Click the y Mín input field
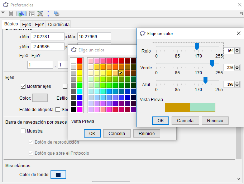 click(48, 46)
